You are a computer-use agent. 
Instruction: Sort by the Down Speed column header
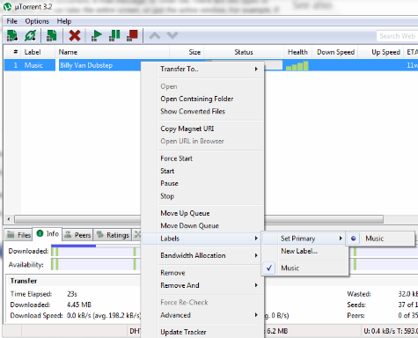(x=335, y=52)
